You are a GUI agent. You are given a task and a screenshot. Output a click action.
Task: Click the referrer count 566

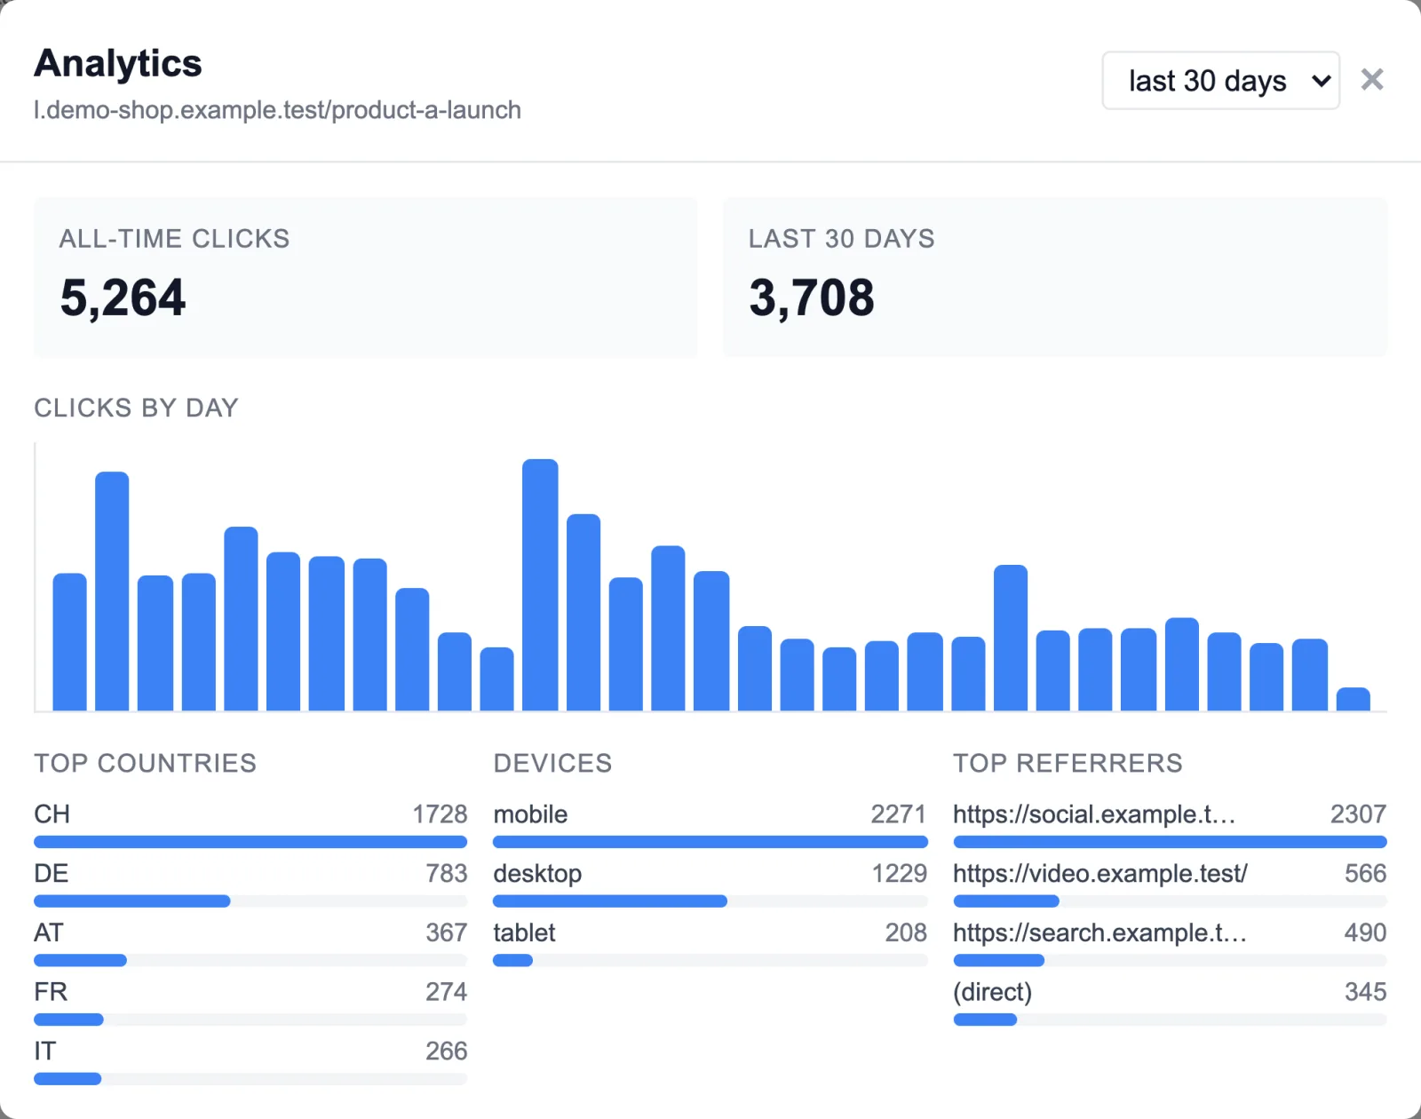(1365, 874)
